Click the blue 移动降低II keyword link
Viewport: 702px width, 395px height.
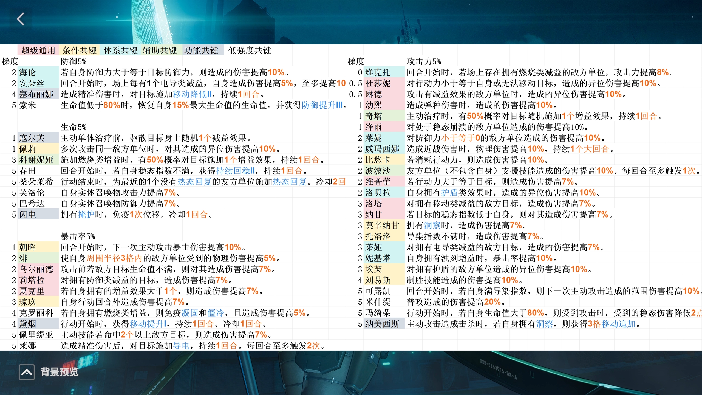point(192,94)
